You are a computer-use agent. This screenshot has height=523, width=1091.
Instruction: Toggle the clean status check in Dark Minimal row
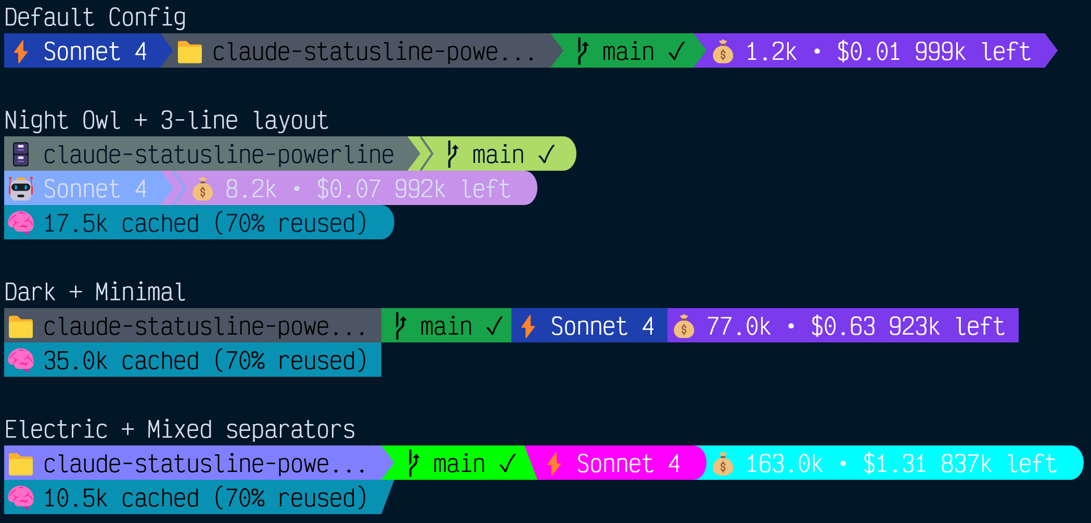[494, 326]
